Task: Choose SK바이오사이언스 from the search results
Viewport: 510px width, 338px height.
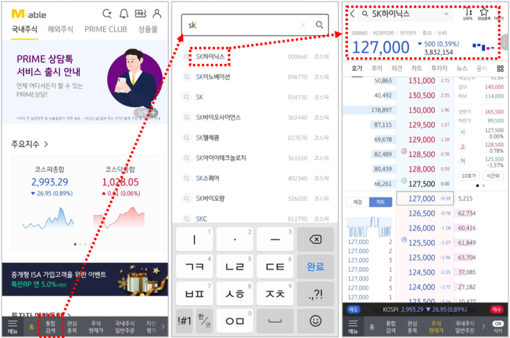Action: (x=255, y=117)
